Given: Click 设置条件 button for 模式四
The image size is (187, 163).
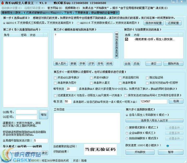Looking at the screenshot, I should pyautogui.click(x=174, y=138).
